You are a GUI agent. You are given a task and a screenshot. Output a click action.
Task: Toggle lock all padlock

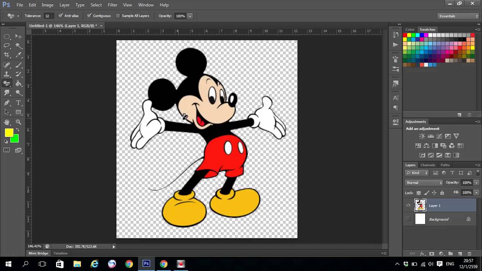442,193
